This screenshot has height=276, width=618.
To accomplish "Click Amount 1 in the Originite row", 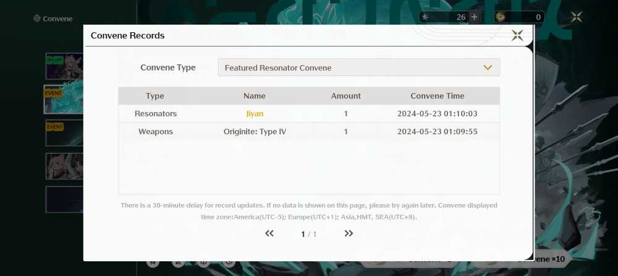I will (345, 131).
